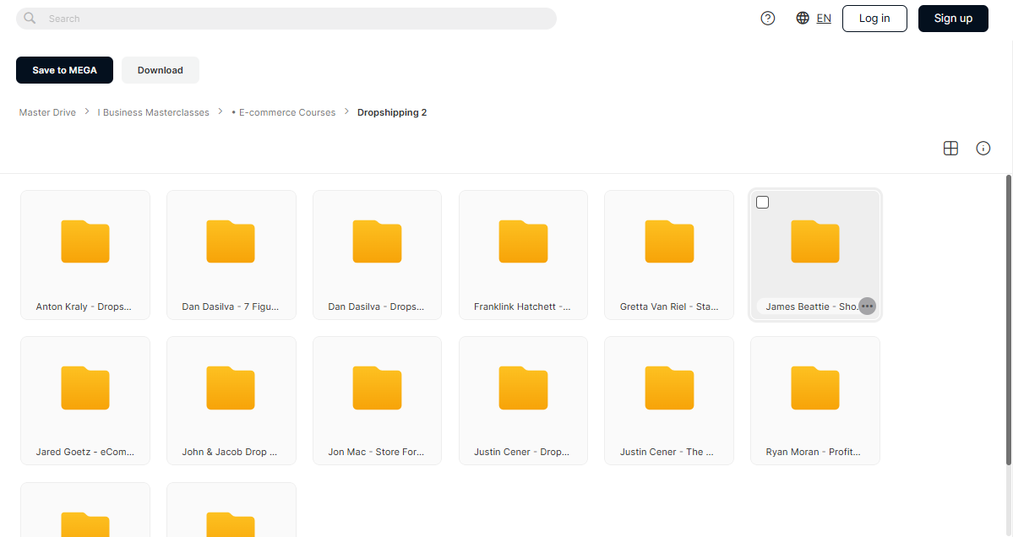
Task: Go to E-commerce Courses breadcrumb
Action: coord(284,112)
